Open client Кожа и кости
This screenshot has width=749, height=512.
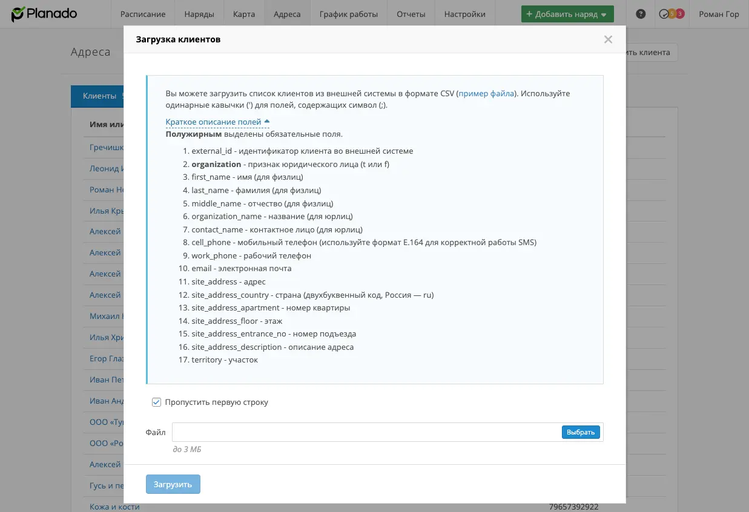tap(114, 507)
